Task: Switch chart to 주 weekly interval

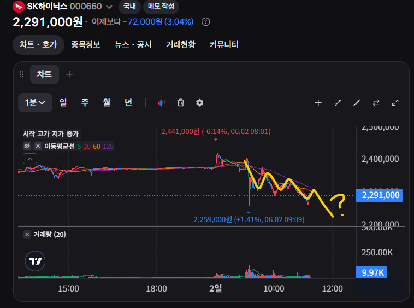Action: point(85,103)
